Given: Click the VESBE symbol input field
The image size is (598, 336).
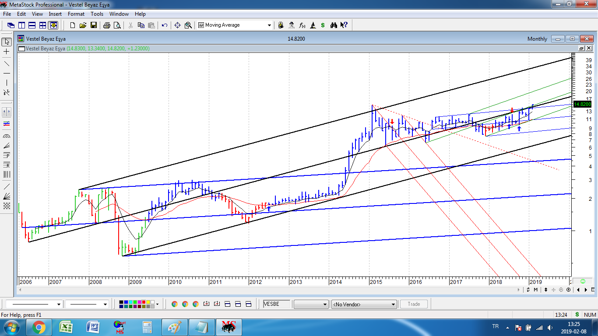Looking at the screenshot, I should click(277, 304).
